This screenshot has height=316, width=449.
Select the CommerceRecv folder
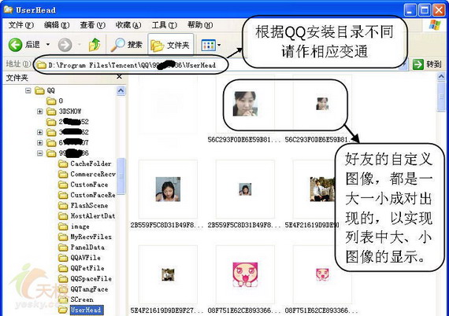click(87, 174)
